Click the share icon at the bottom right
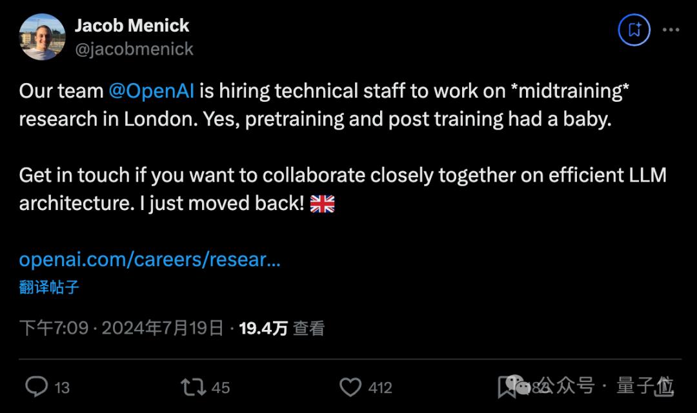This screenshot has height=413, width=697. pos(665,387)
